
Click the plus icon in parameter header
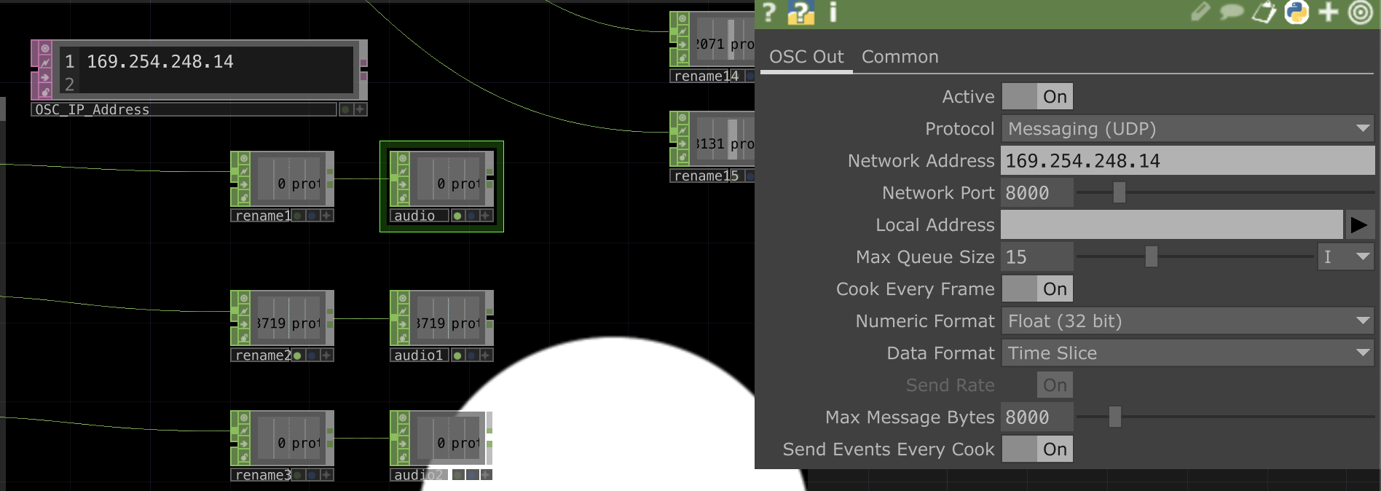1329,12
